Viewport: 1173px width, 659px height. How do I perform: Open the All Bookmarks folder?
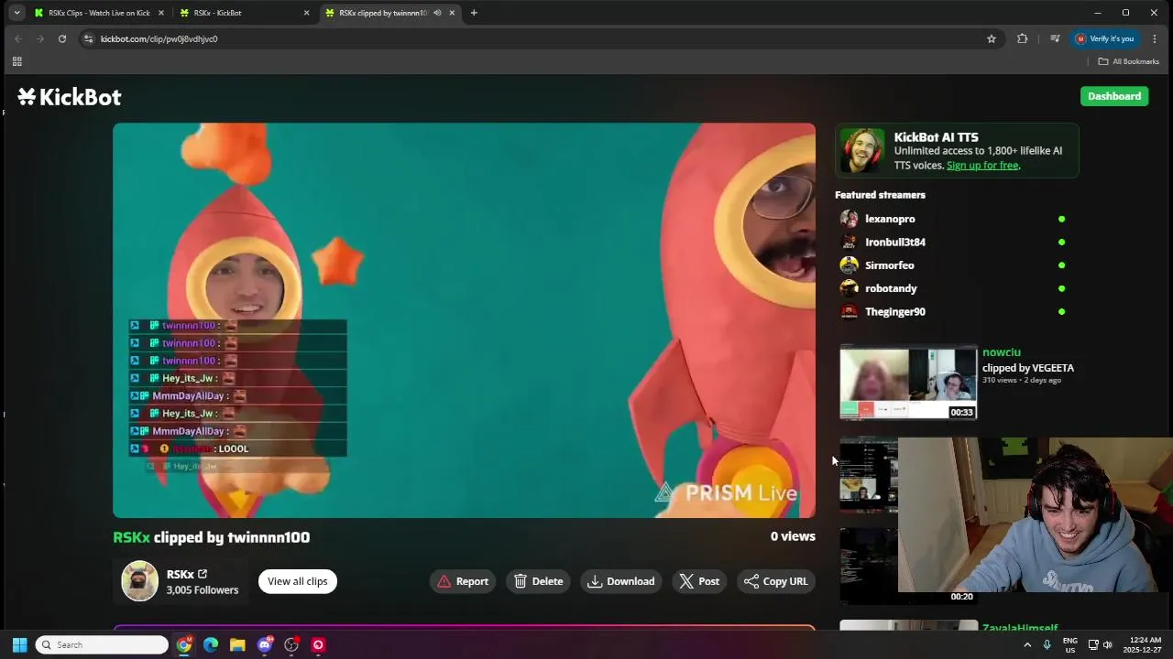click(x=1129, y=61)
